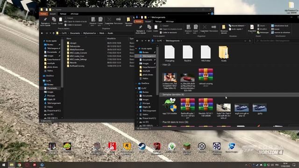Open the Accueil tab in Téléchargements window
The height and width of the screenshot is (168, 299).
(x=148, y=21)
